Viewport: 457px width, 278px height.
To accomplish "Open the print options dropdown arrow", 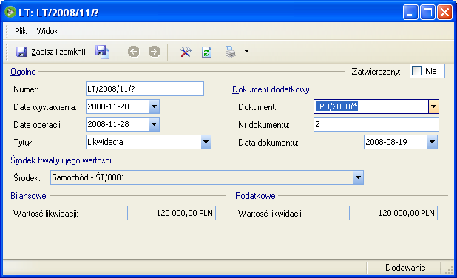I will click(246, 52).
